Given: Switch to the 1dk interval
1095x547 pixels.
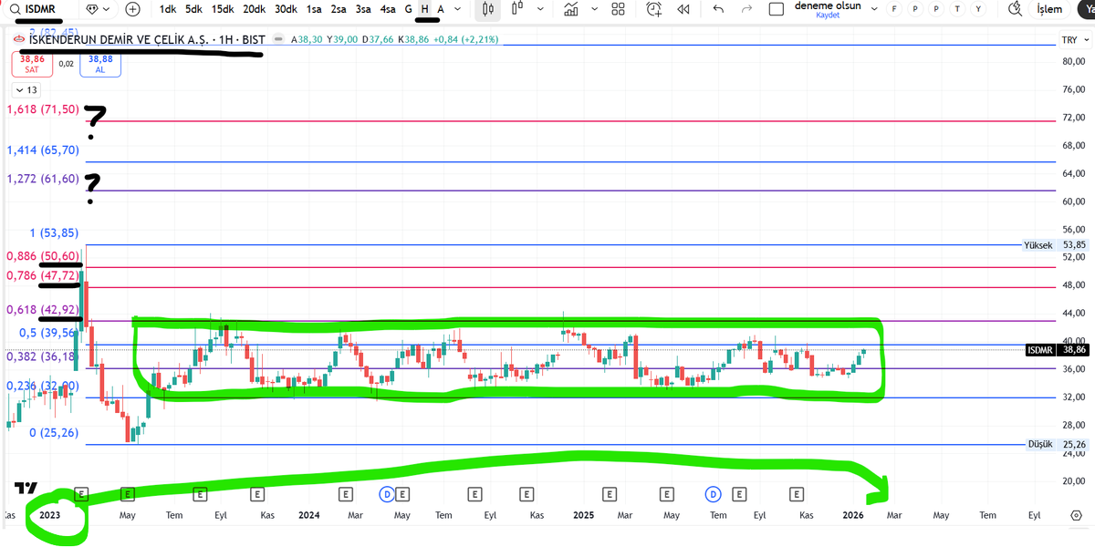Looking at the screenshot, I should (x=168, y=9).
